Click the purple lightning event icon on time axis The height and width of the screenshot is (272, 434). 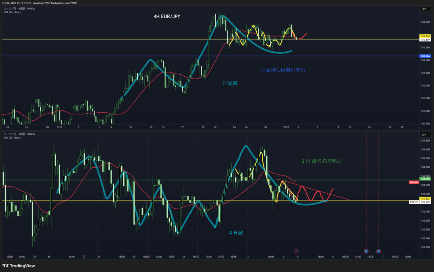pyautogui.click(x=296, y=251)
